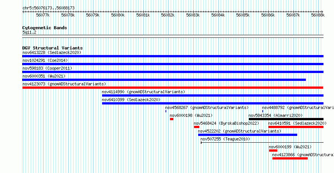
Task: Open the nsv6410591 (Sedlazeck2020) label
Action: pyautogui.click(x=297, y=123)
